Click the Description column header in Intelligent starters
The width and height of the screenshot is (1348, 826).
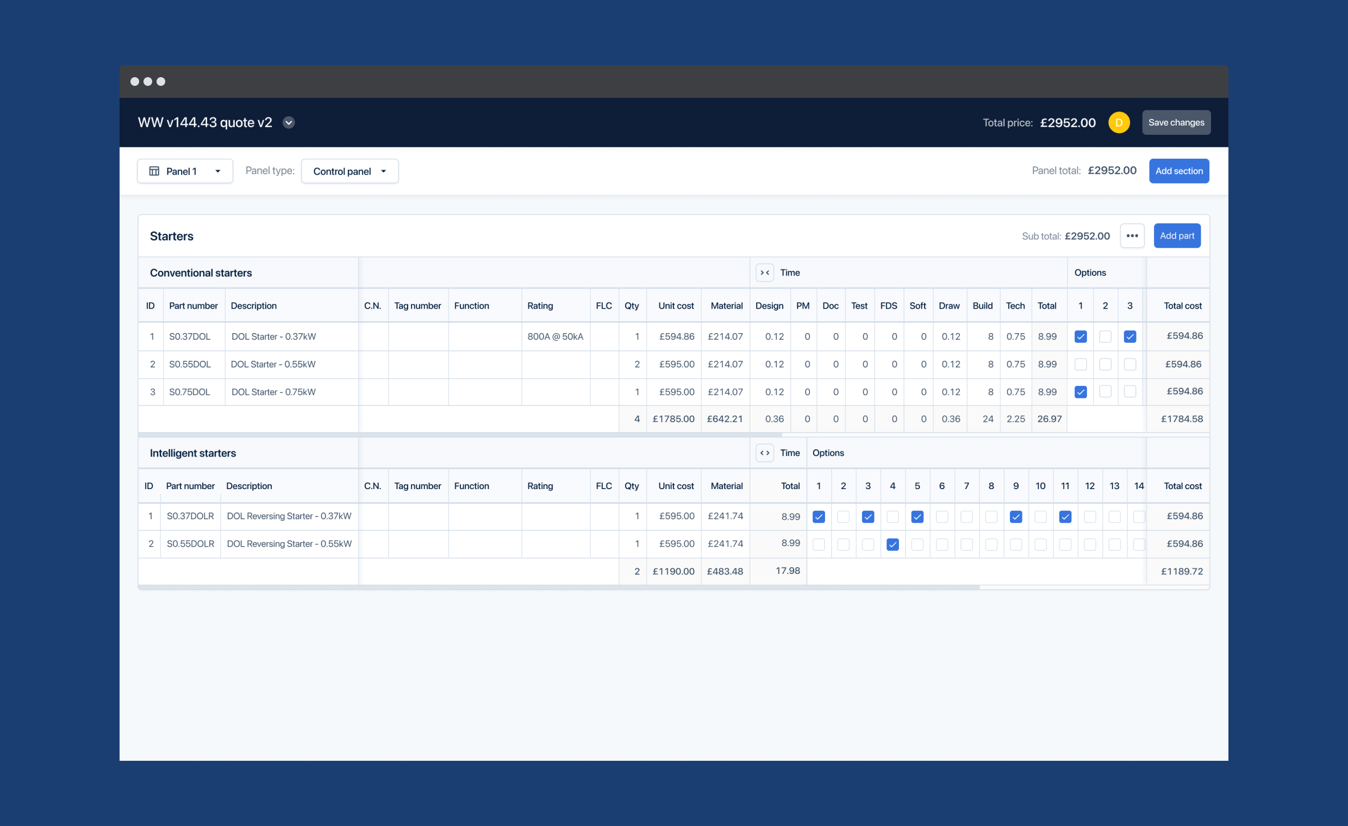click(x=249, y=486)
